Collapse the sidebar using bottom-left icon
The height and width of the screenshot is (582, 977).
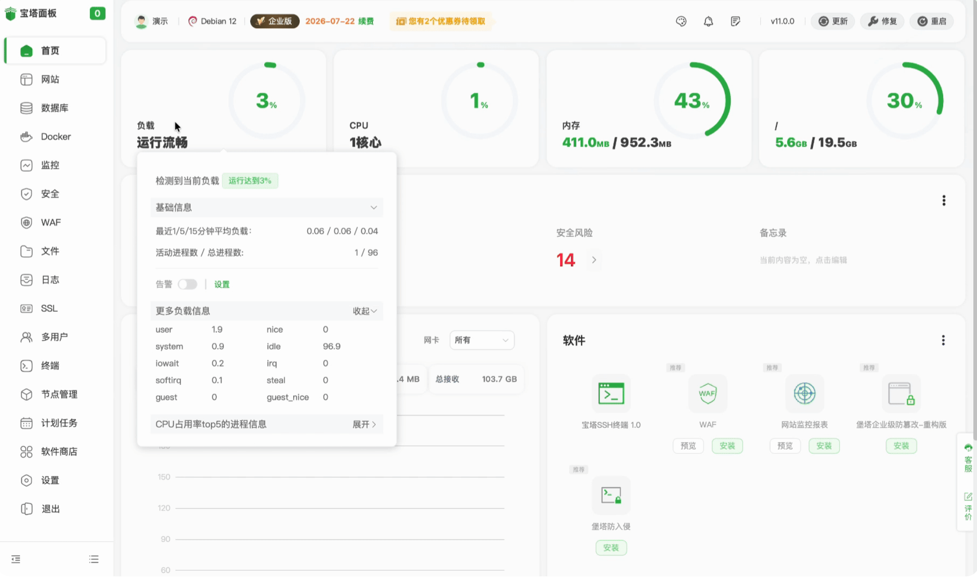pos(16,559)
